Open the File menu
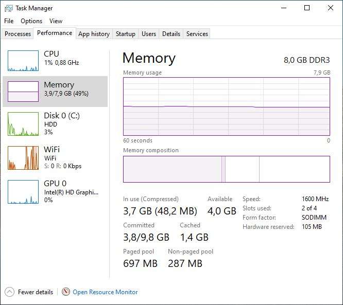 [x=9, y=21]
